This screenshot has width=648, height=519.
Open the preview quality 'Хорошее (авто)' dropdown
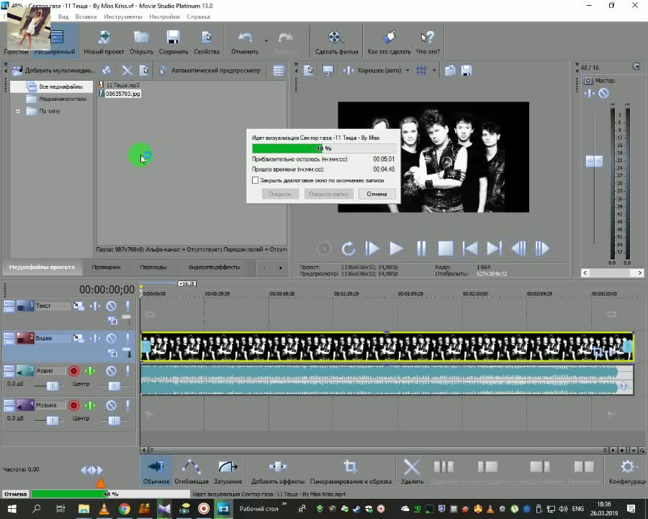[x=407, y=71]
